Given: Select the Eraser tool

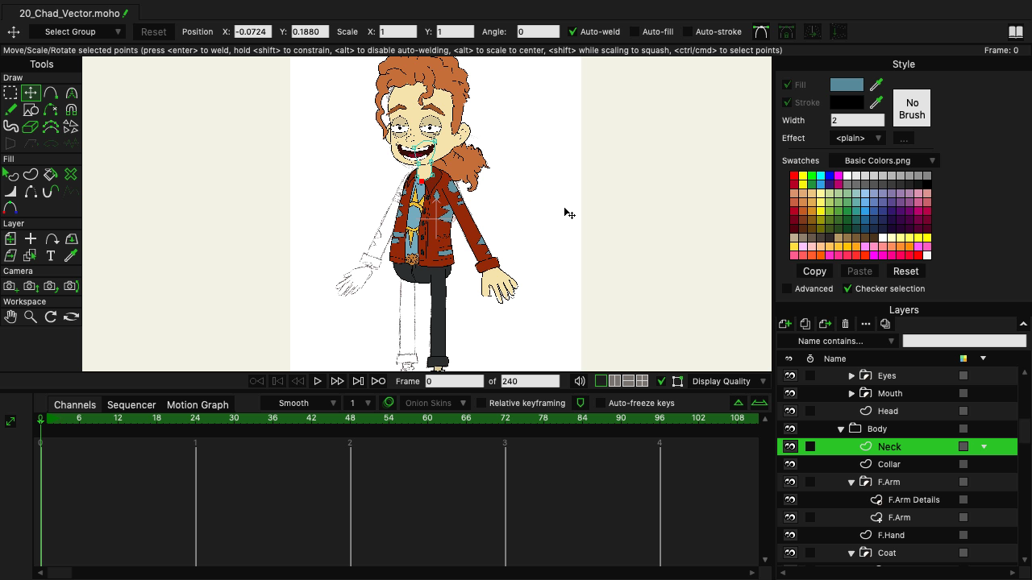Looking at the screenshot, I should coord(31,126).
